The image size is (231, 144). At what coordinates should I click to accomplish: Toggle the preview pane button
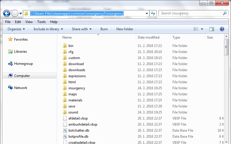point(212,29)
